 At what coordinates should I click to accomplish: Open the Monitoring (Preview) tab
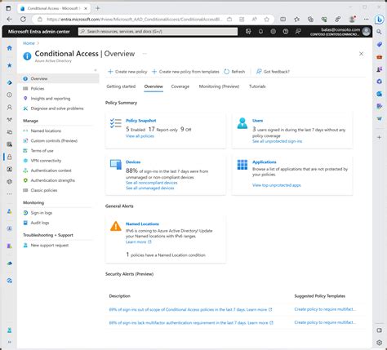[219, 86]
